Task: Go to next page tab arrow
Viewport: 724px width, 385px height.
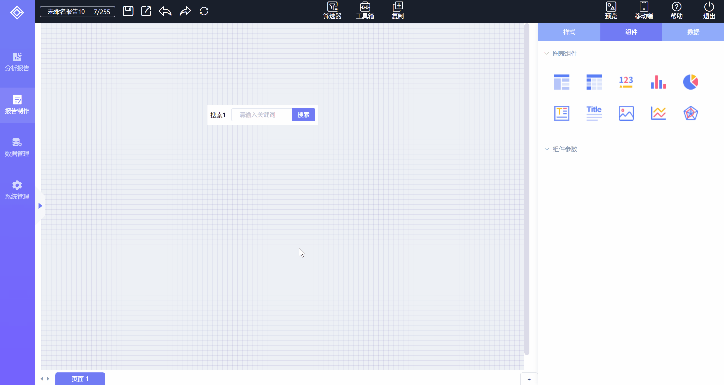Action: point(48,379)
